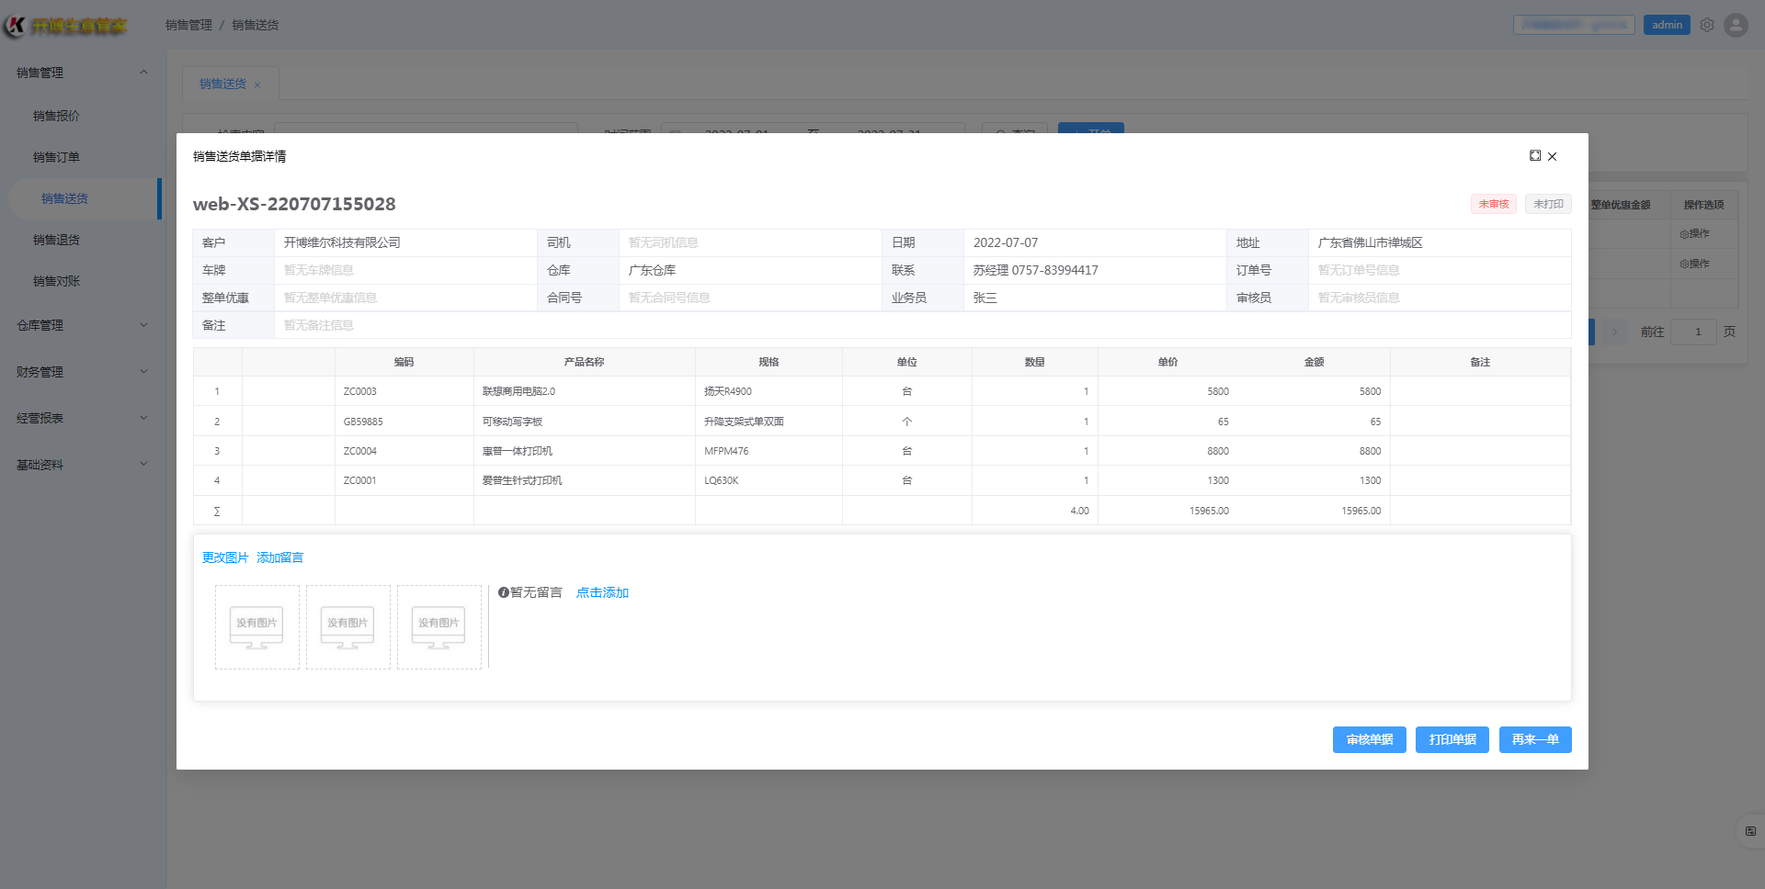
Task: Open 销售订单 in the sidebar
Action: pyautogui.click(x=56, y=157)
